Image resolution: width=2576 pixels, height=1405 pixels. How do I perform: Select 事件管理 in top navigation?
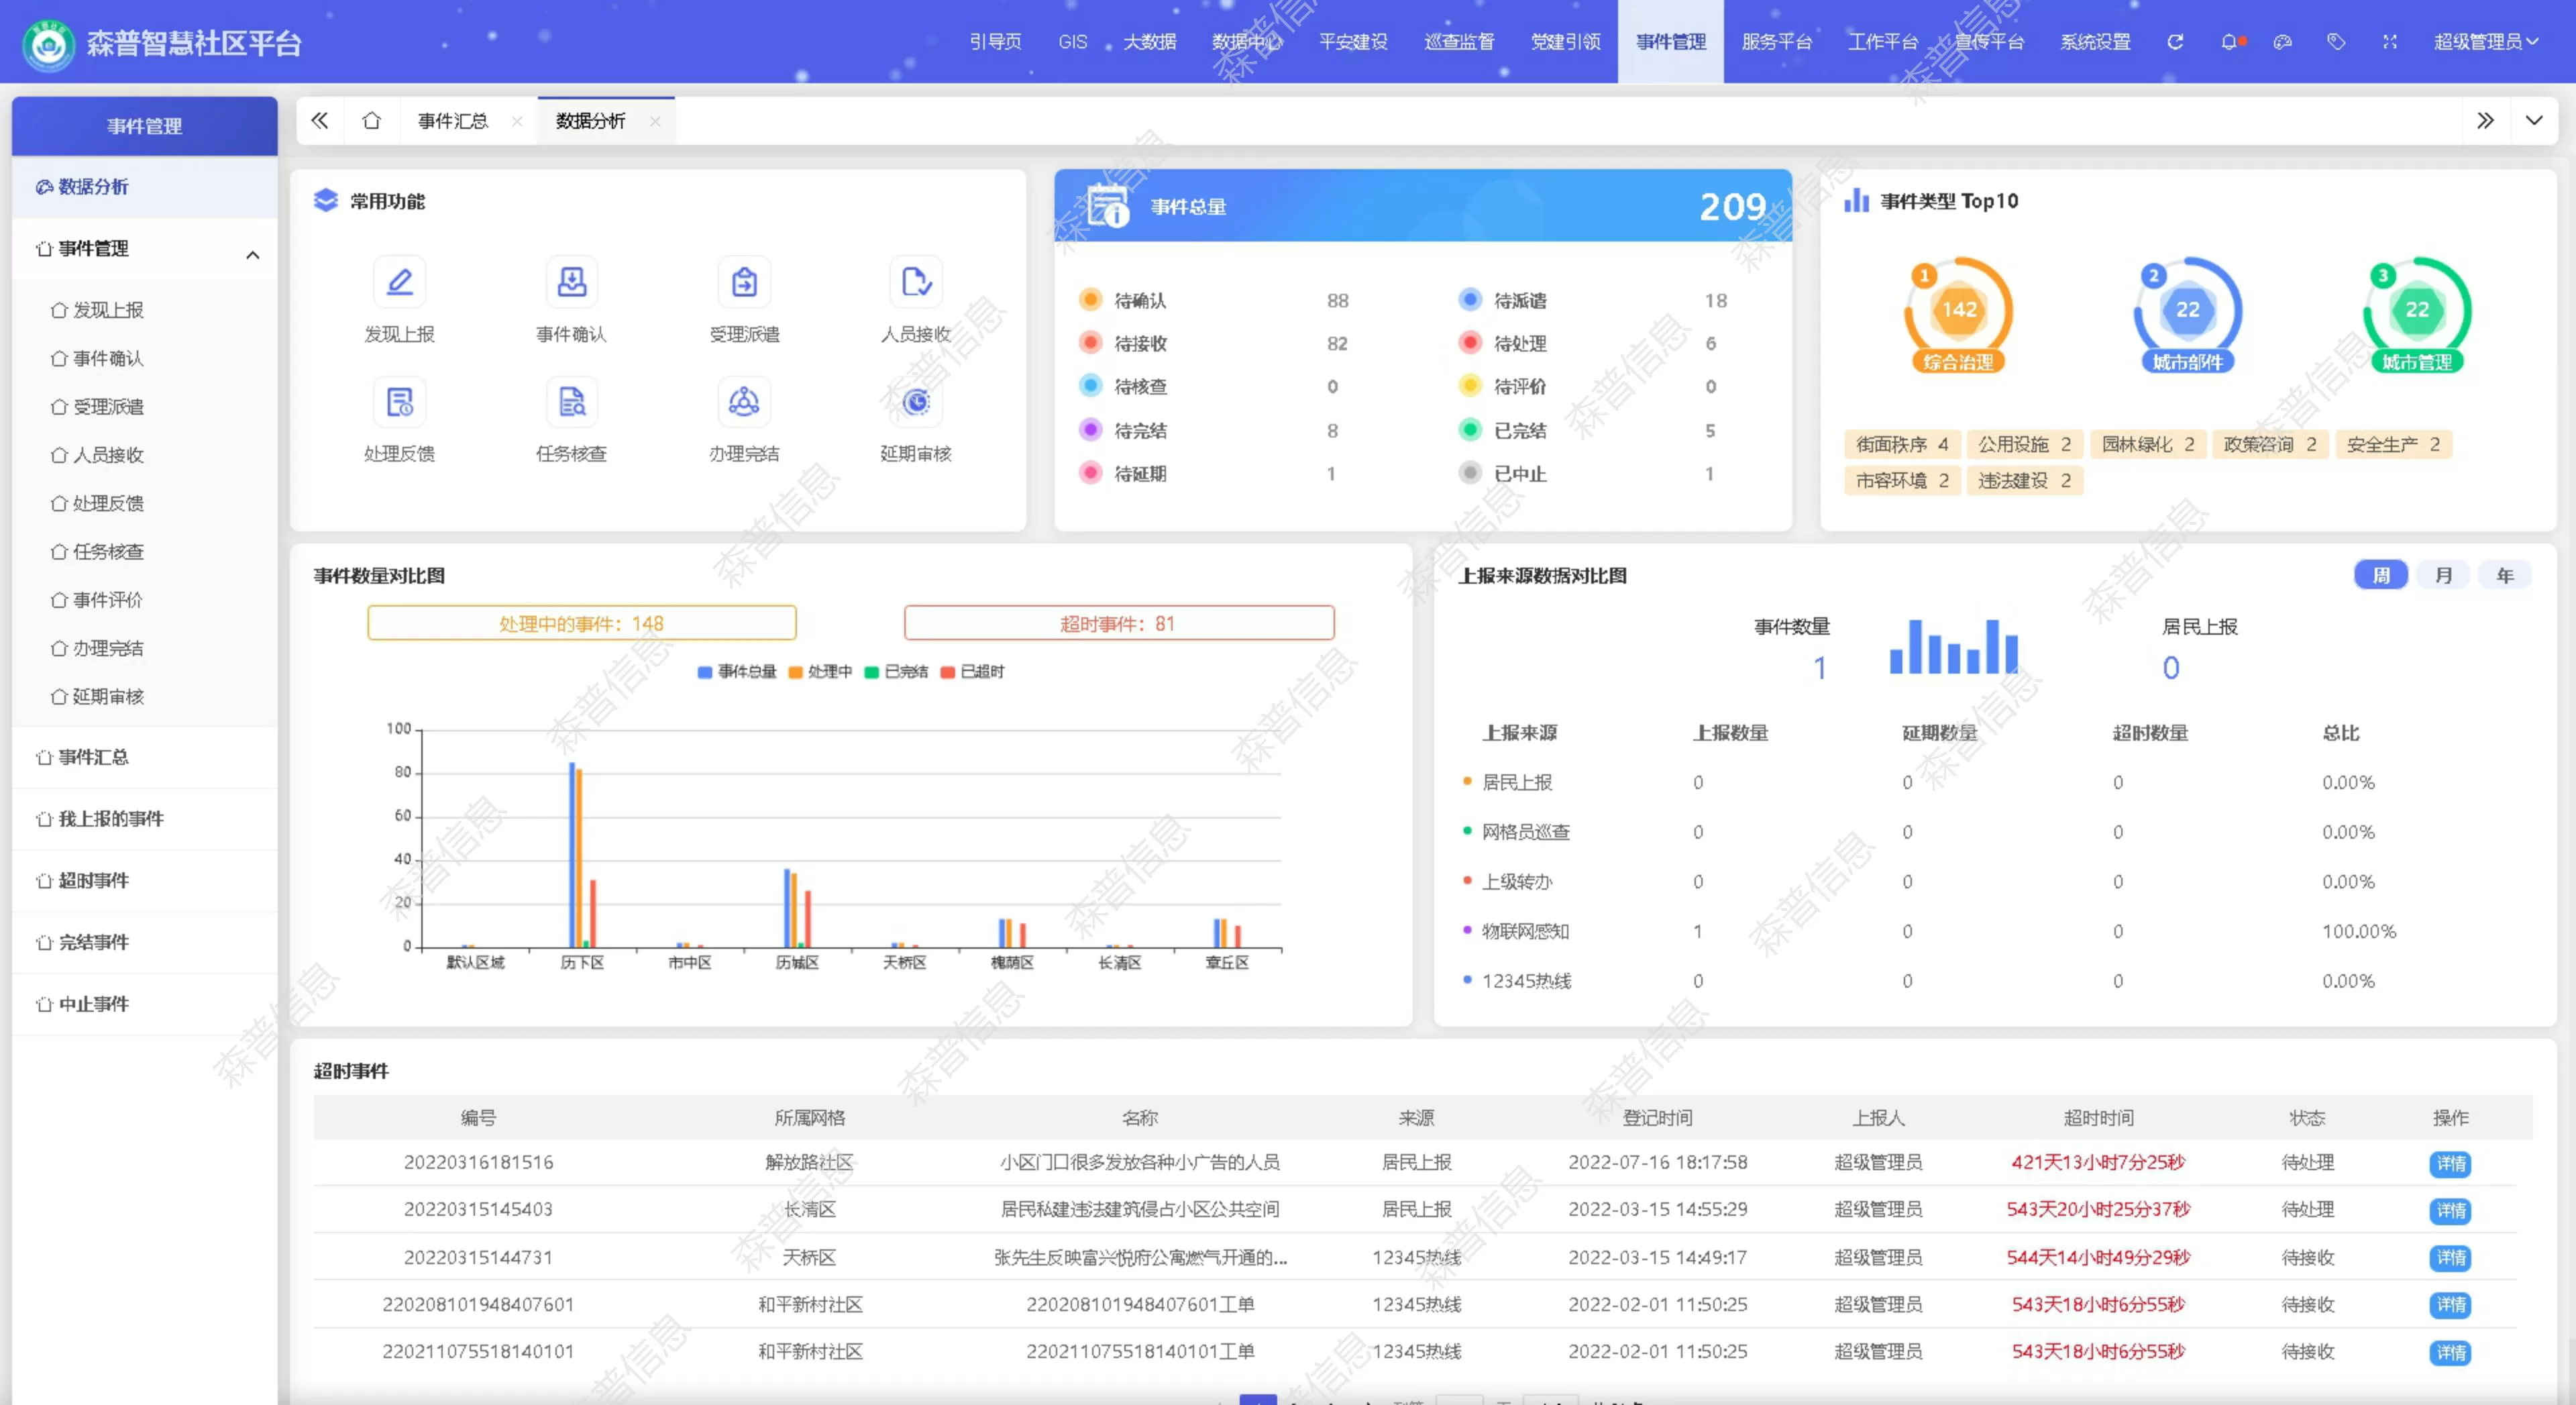point(1671,42)
